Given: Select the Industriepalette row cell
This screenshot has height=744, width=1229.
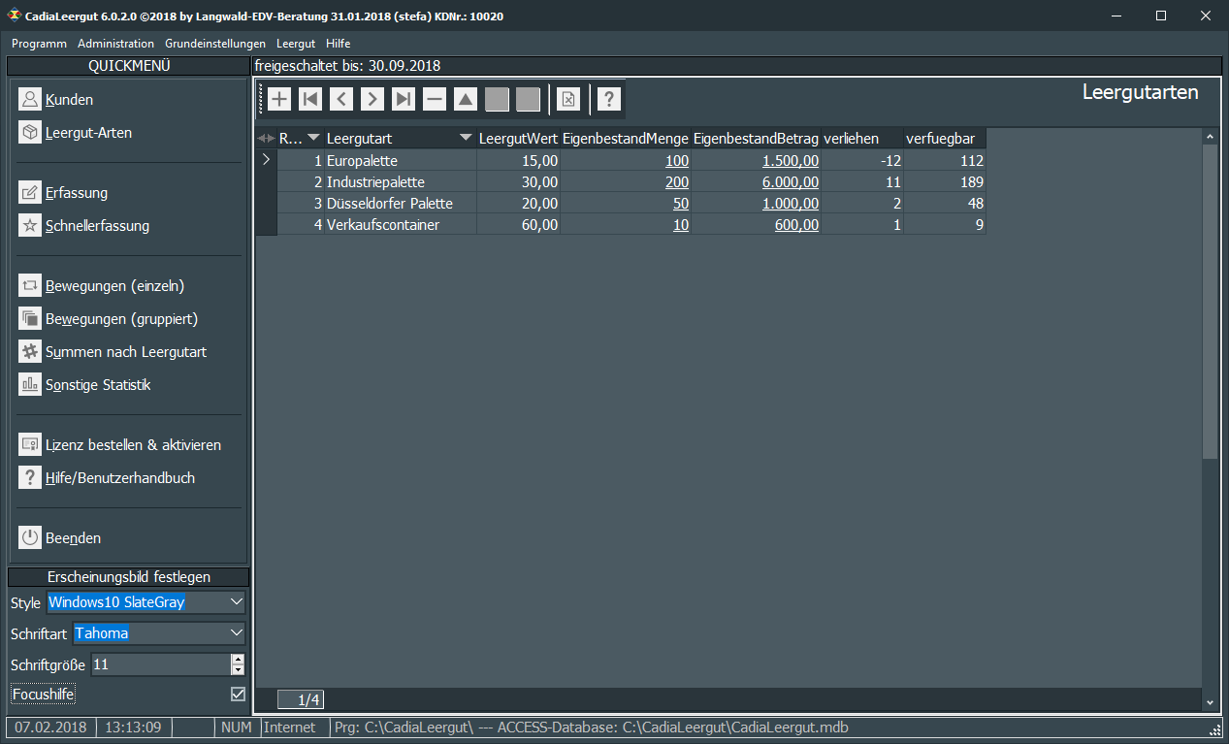Looking at the screenshot, I should [x=375, y=182].
